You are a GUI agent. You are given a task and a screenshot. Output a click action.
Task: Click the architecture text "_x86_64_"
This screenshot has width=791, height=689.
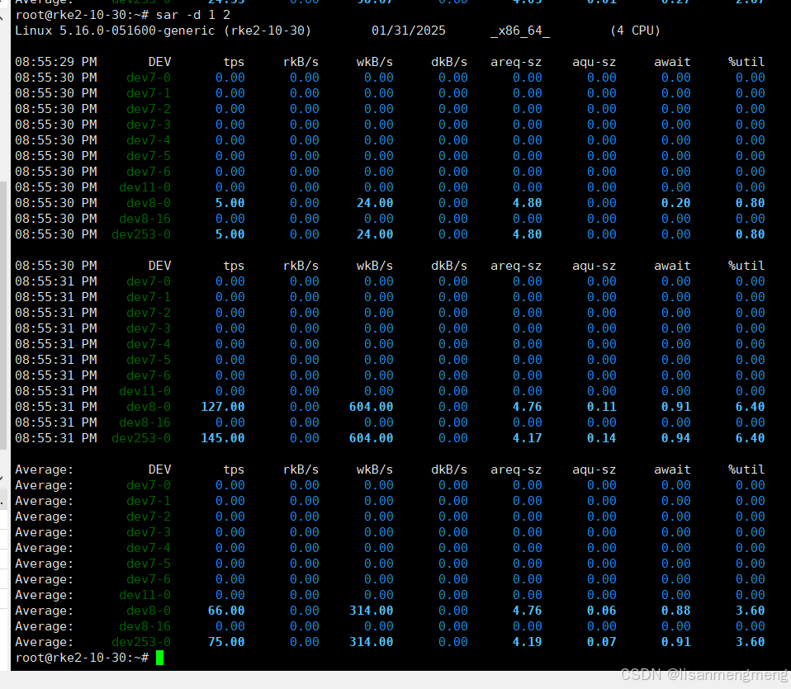point(520,31)
